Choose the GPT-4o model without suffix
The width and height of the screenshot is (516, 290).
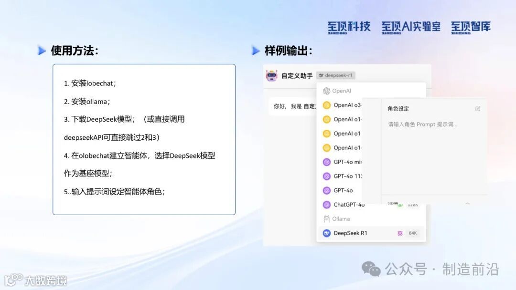point(342,190)
